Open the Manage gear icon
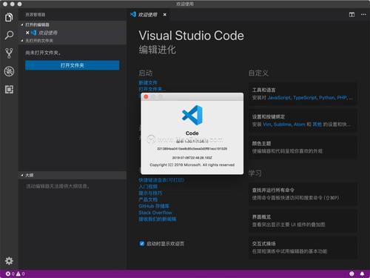The image size is (370, 278). pos(9,261)
